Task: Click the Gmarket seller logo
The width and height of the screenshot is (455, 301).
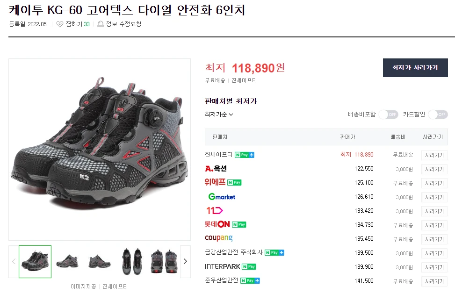Action: (222, 197)
